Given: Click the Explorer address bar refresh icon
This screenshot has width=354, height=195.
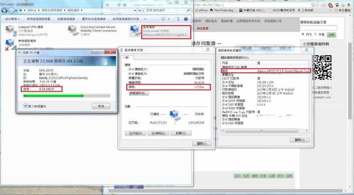Looking at the screenshot, I should (140, 10).
